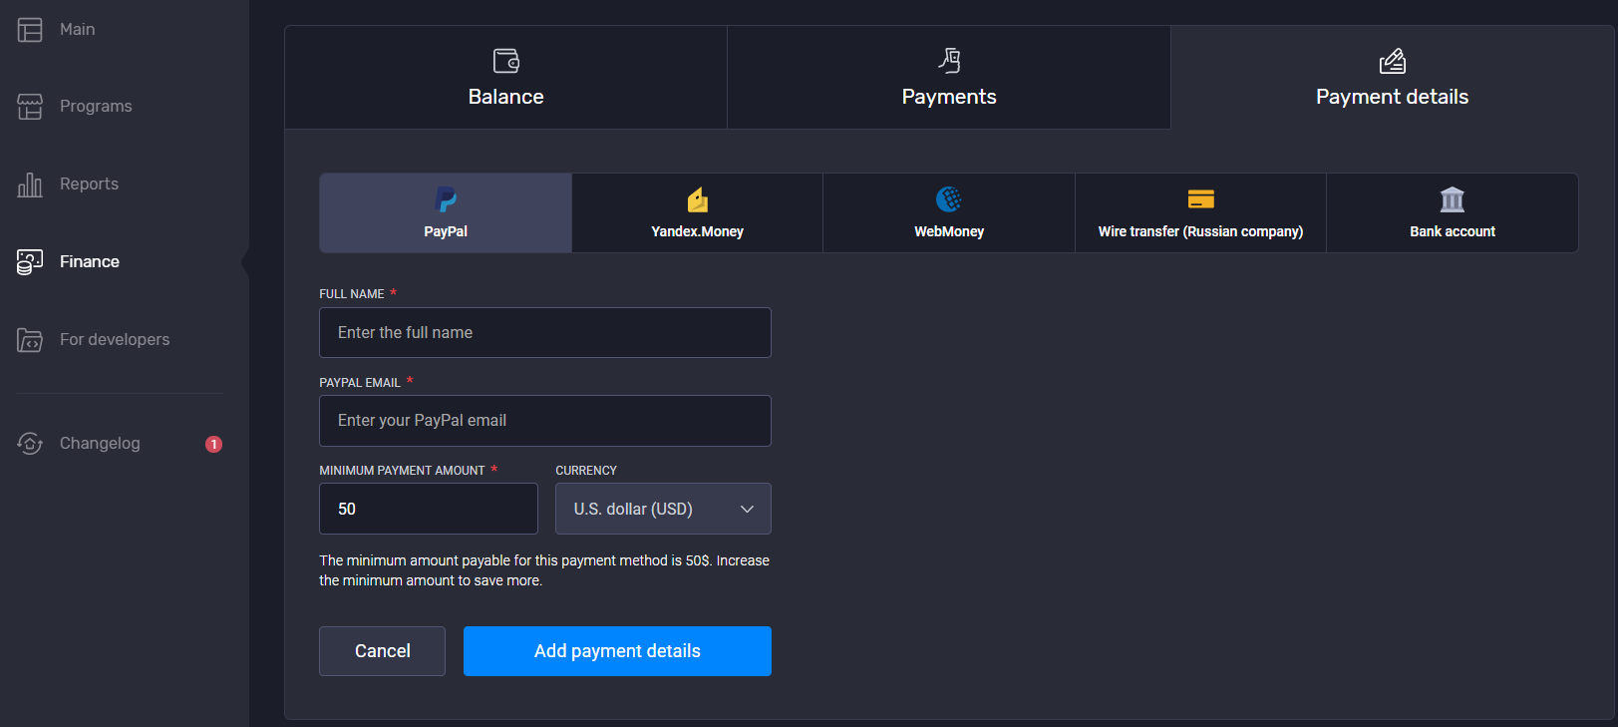The image size is (1618, 727).
Task: Choose PayPal payment method tab
Action: click(446, 213)
